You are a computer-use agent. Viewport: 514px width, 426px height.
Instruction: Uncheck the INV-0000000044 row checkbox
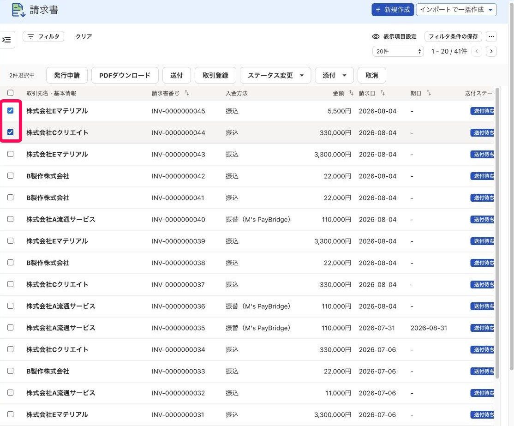pos(11,132)
